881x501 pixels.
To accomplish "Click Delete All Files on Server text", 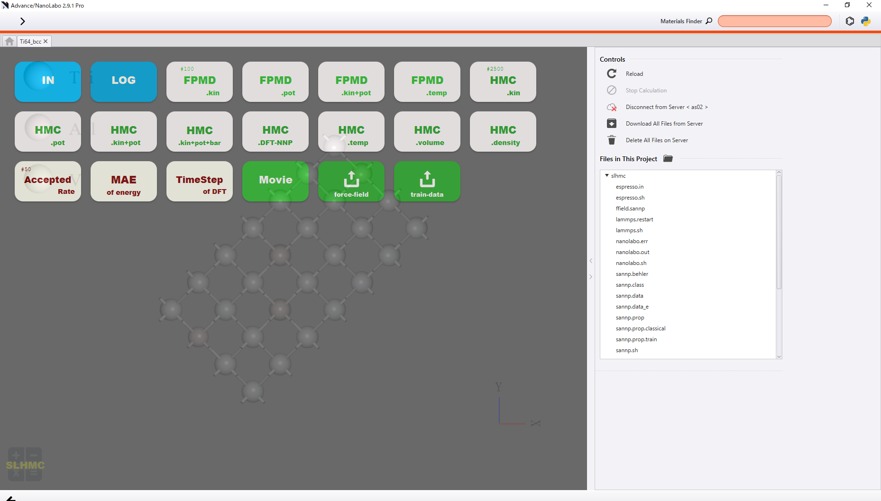I will pyautogui.click(x=657, y=140).
